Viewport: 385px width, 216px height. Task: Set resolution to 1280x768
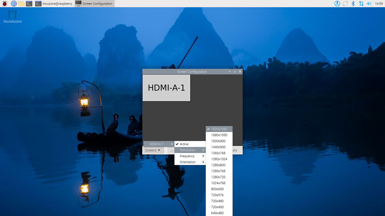point(219,171)
